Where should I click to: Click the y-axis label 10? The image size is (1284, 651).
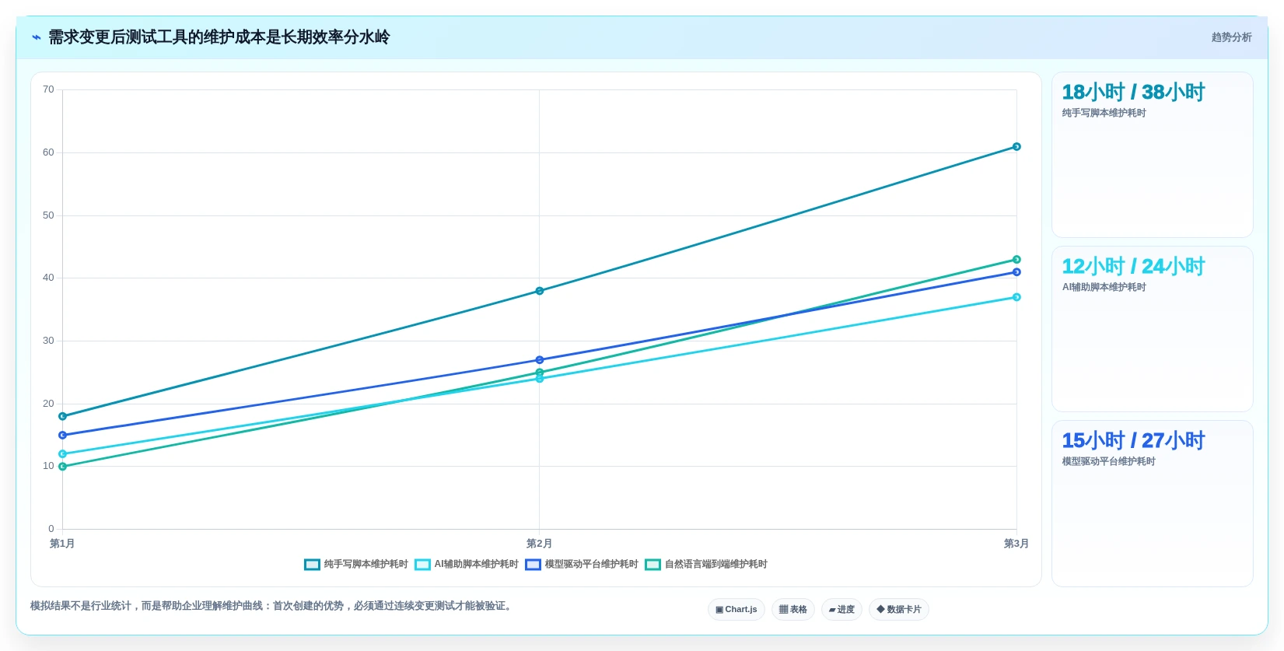(x=48, y=466)
